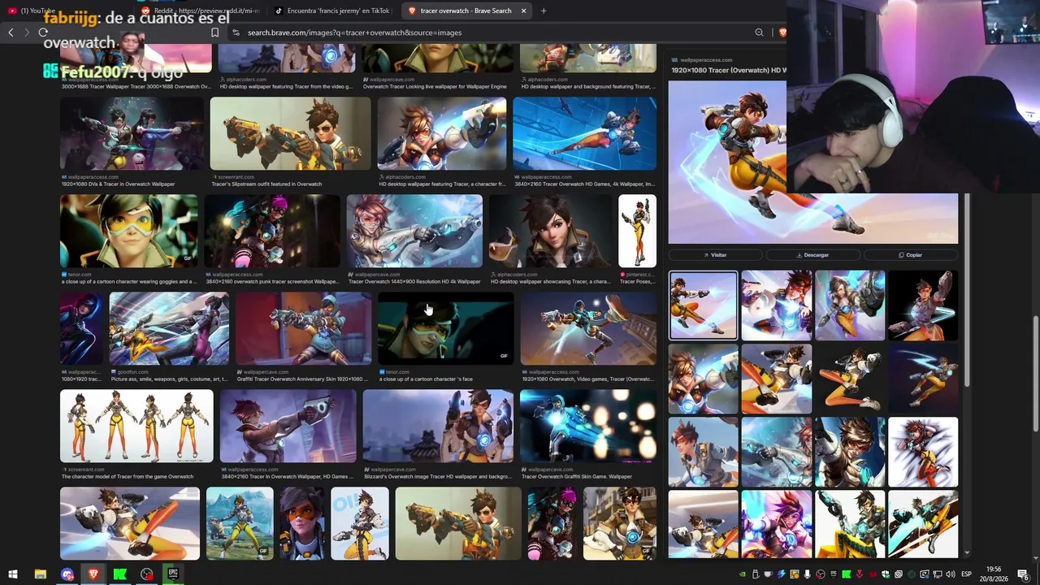Open site settings icon in address bar
The width and height of the screenshot is (1040, 585).
(x=236, y=32)
